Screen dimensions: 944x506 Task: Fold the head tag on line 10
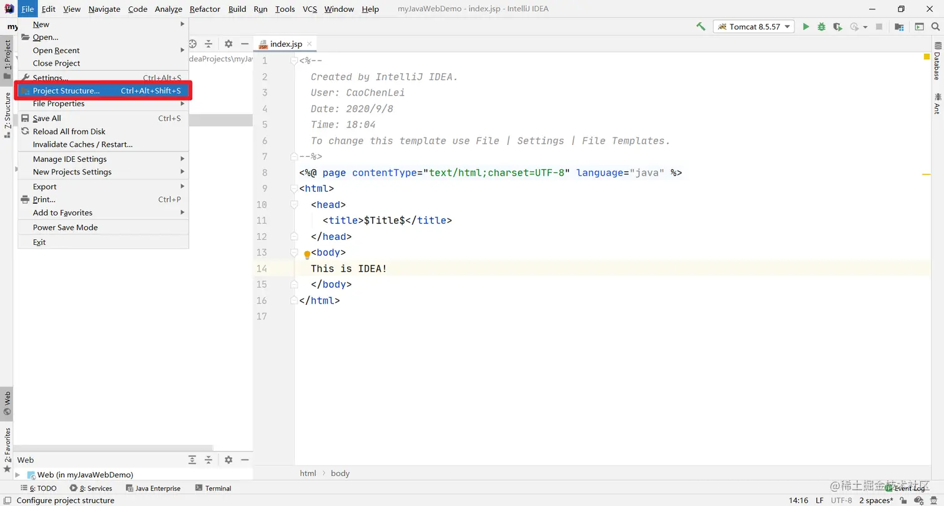pos(294,204)
